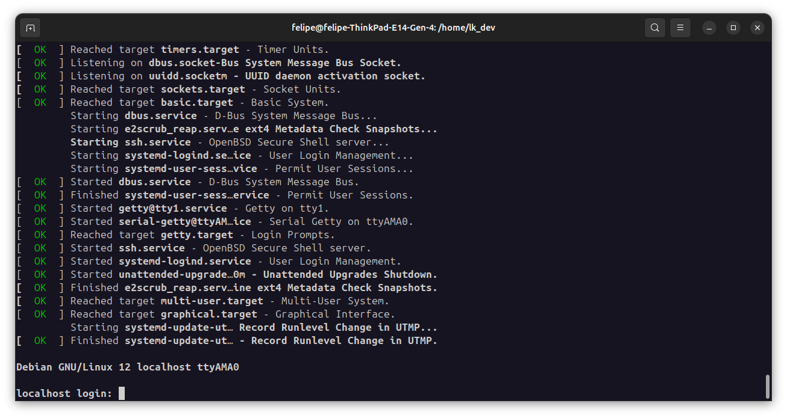Click the green OK beside dbus.service started

tap(39, 182)
